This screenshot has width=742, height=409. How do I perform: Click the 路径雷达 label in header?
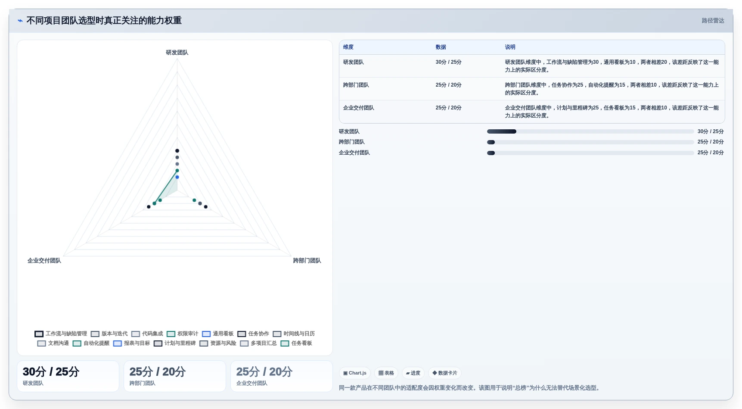[x=713, y=20]
